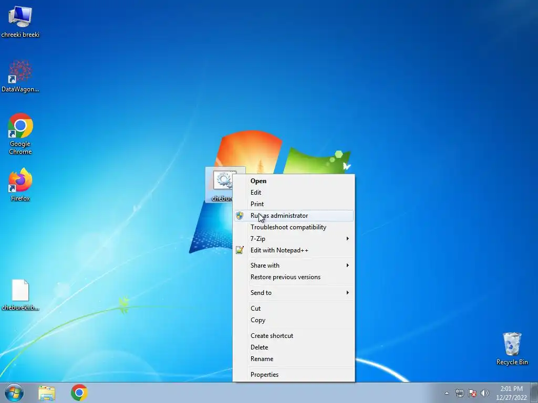Choose Open in the context menu
This screenshot has width=538, height=403.
[294, 181]
